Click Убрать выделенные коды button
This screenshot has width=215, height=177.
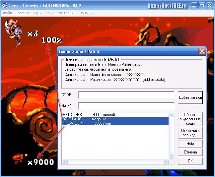coord(190,119)
